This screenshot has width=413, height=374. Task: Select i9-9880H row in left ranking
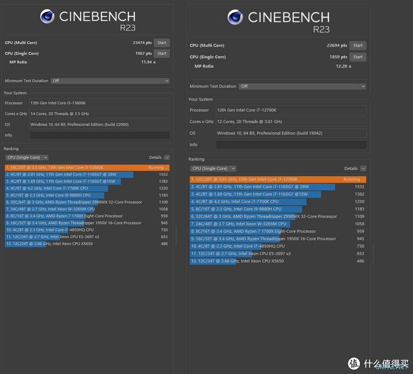[x=87, y=195]
